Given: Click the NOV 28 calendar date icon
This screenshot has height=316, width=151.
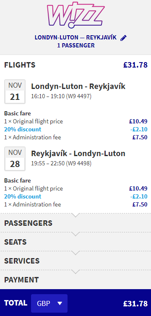Looking at the screenshot, I should click(x=15, y=159).
